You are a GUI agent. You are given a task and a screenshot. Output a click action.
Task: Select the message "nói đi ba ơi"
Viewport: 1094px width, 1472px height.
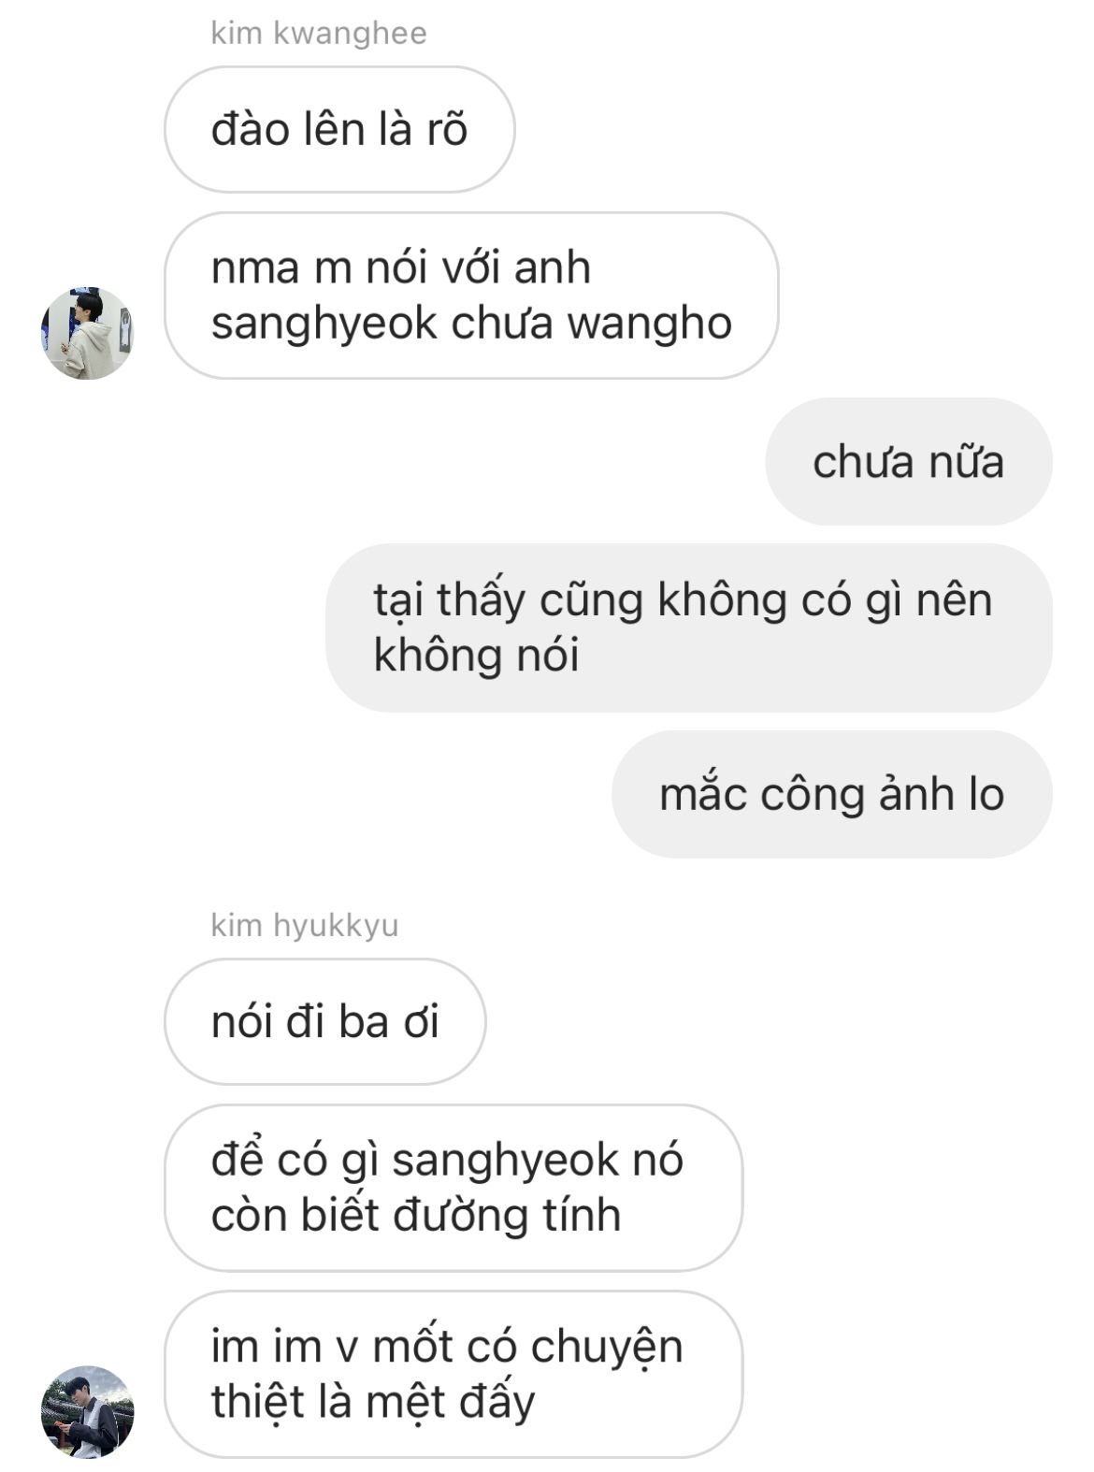(x=325, y=1021)
